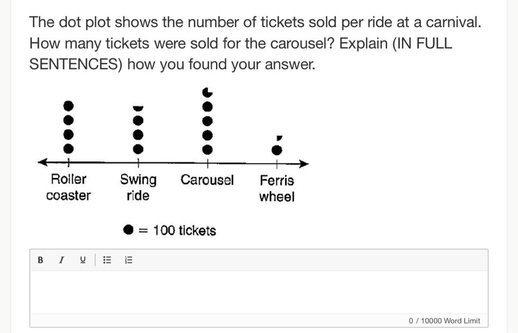Click the half dot atop the Swing ride column

click(138, 107)
